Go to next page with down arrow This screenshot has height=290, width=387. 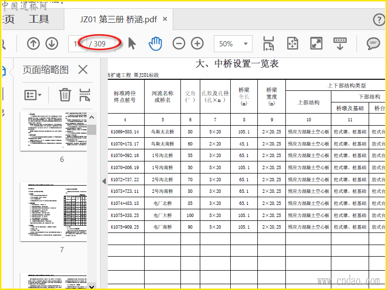pos(52,43)
